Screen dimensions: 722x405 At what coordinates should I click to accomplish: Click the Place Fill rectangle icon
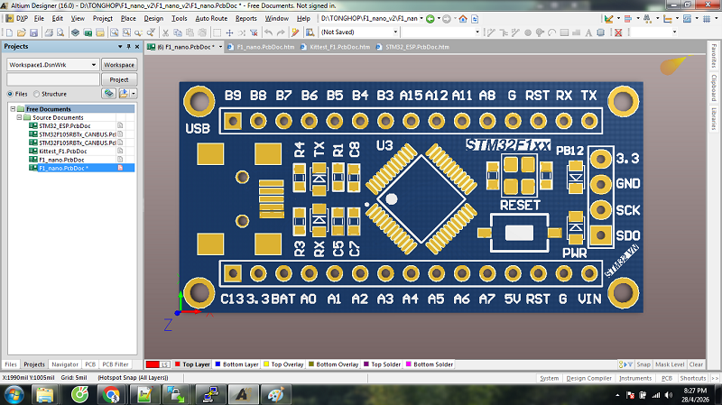564,32
